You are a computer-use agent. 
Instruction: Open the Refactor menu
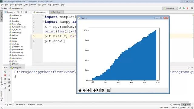32,5
